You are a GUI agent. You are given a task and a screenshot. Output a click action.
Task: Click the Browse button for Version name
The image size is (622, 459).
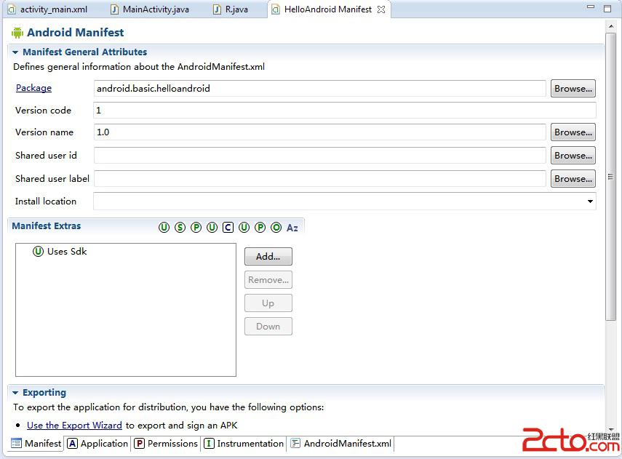(573, 132)
